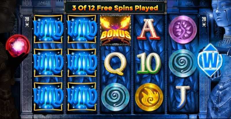231x119 pixels.
Task: Click the blue W diamond gem
Action: point(210,60)
